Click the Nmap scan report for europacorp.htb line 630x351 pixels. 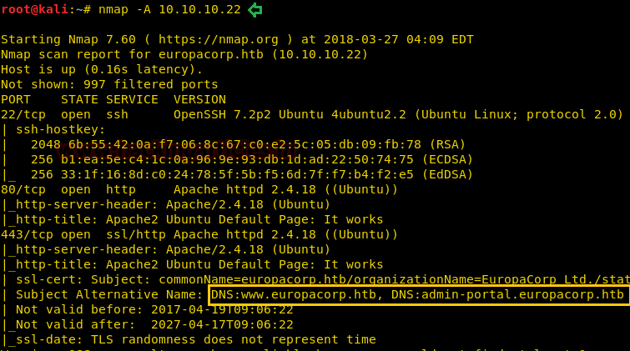tap(184, 54)
